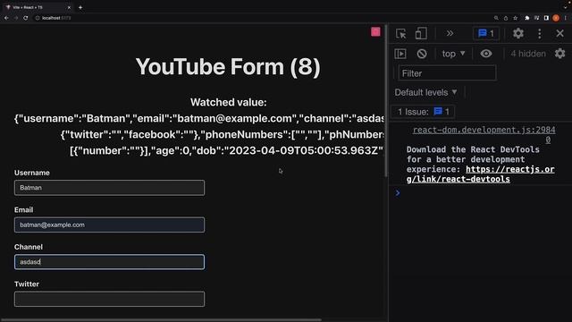Image resolution: width=572 pixels, height=322 pixels.
Task: Open the Default levels dropdown
Action: tap(425, 92)
